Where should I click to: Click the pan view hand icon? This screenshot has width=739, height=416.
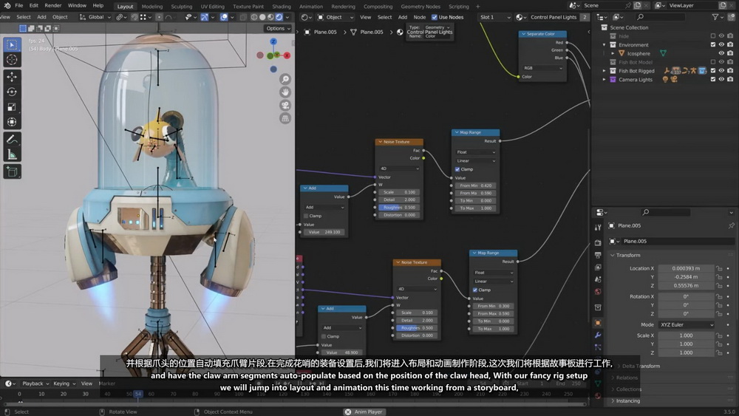coord(285,92)
